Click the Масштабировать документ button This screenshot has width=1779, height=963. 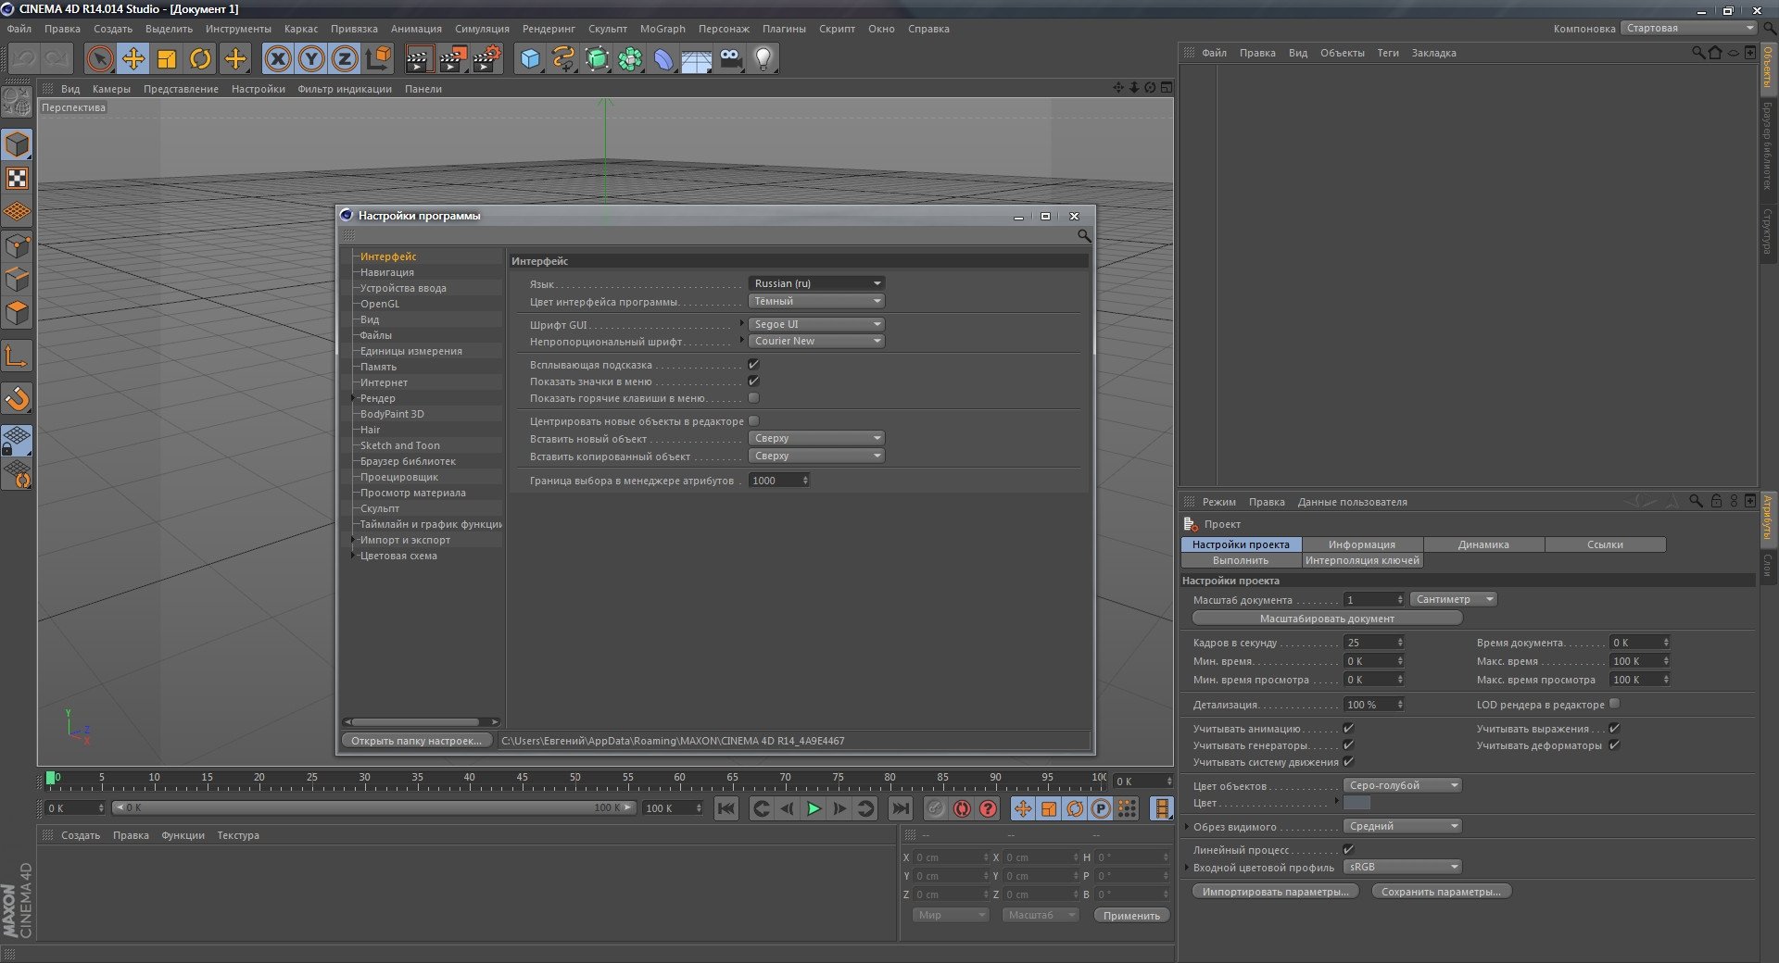pyautogui.click(x=1326, y=619)
